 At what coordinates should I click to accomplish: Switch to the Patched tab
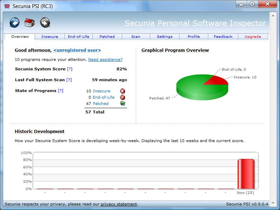tap(107, 37)
